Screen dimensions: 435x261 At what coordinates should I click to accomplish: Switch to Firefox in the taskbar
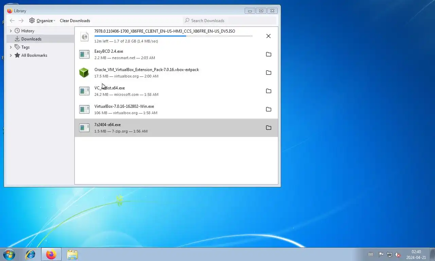pos(51,254)
